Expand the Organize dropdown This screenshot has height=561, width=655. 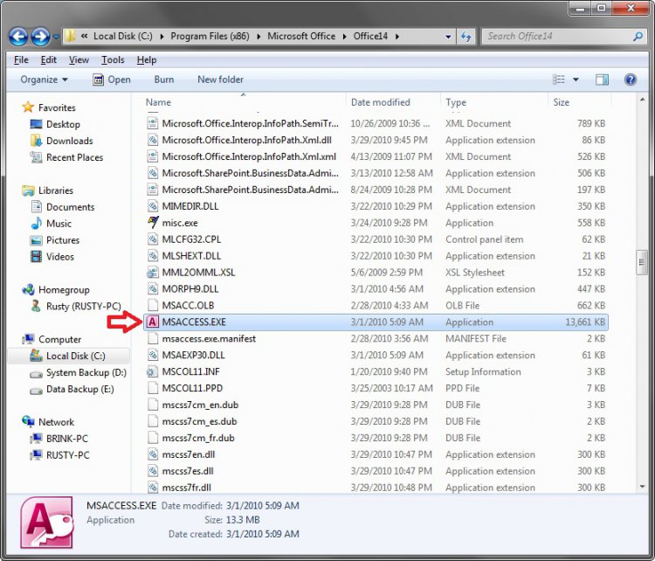click(x=44, y=80)
